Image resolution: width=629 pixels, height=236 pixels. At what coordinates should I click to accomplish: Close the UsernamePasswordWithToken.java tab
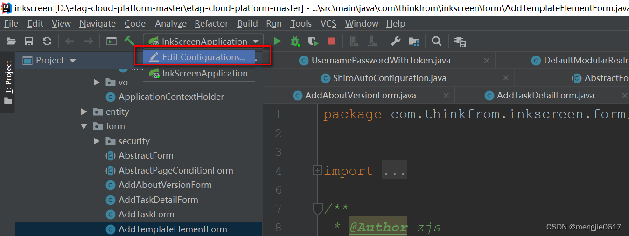[x=487, y=61]
